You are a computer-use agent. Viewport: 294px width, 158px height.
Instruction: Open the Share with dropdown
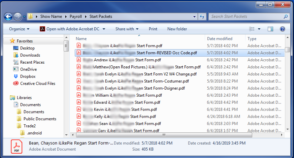127,29
